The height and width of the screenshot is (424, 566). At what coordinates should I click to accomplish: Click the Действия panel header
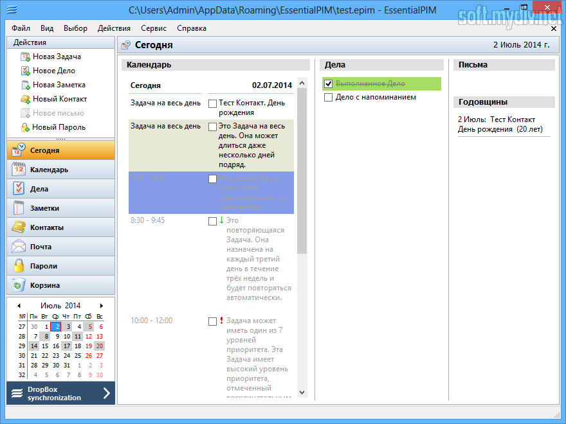[x=60, y=42]
